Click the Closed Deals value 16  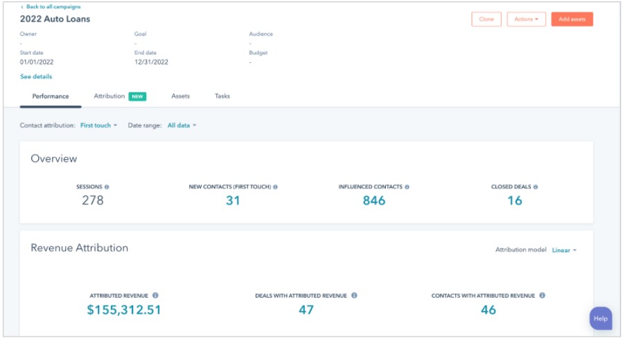coord(514,201)
